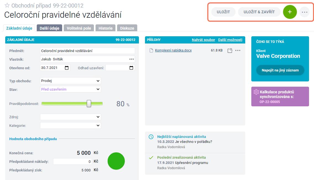Open attachment options dots for Komplexní nabídka

(x=238, y=50)
